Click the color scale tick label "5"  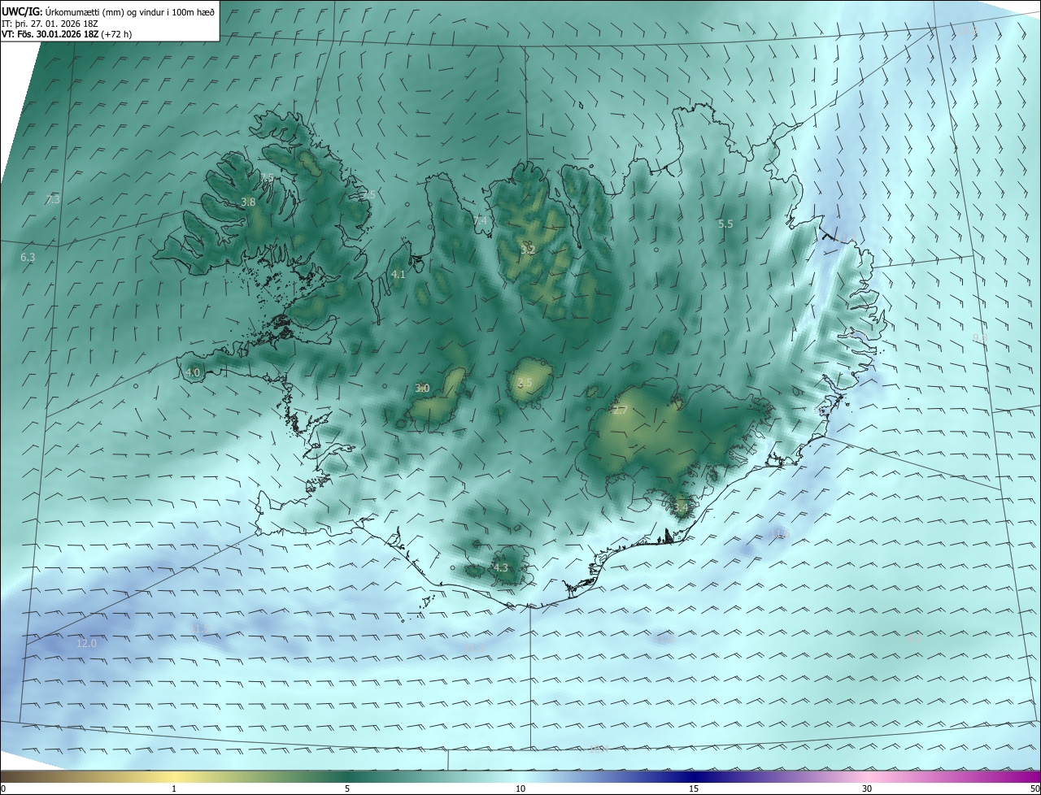pos(347,789)
